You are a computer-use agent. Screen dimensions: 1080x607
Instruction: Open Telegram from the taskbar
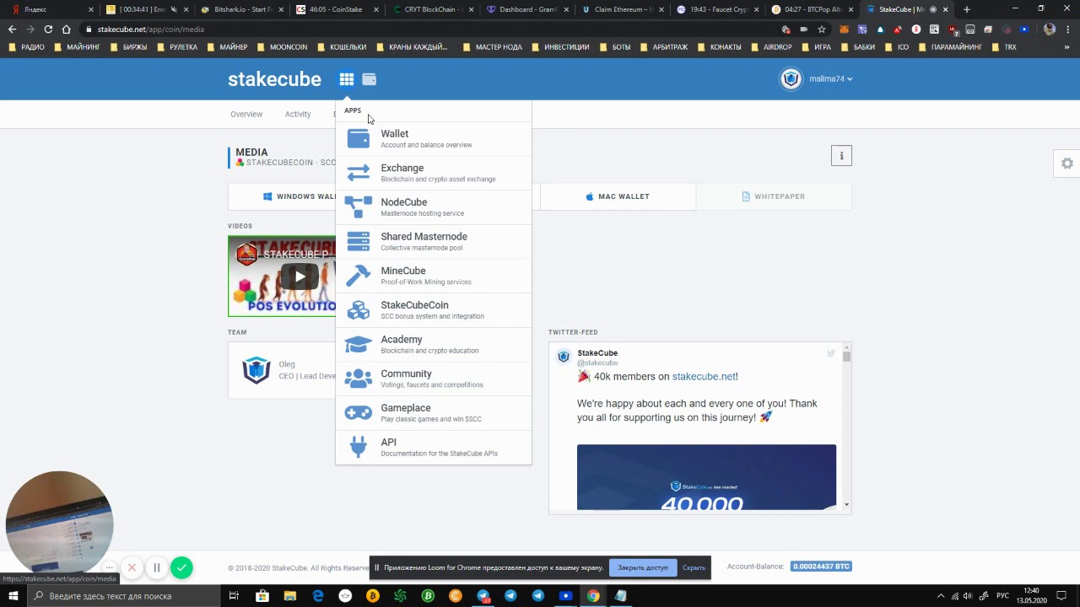click(x=510, y=596)
